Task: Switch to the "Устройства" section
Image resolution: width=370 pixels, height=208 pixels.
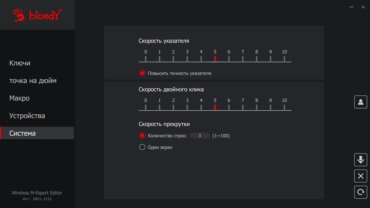Action: [27, 116]
